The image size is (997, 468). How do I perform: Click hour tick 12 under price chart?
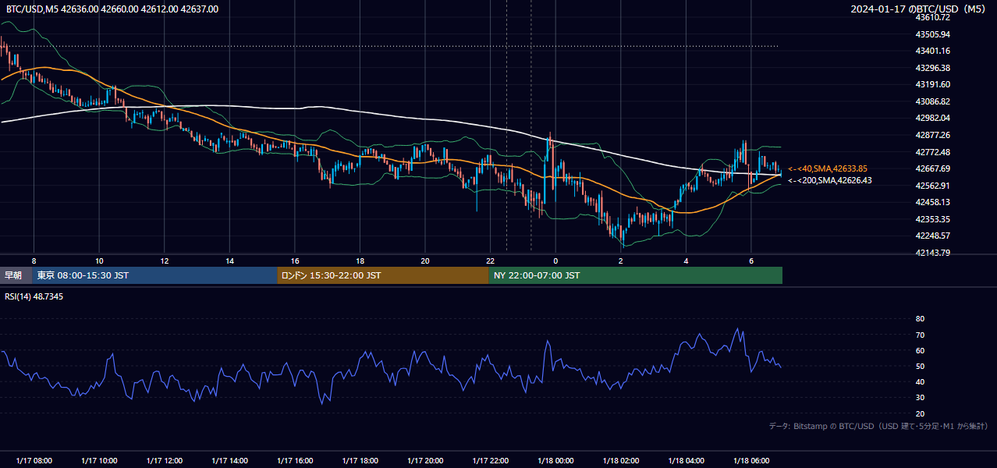[x=165, y=261]
